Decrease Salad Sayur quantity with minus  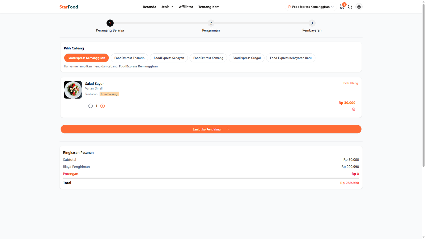91,106
